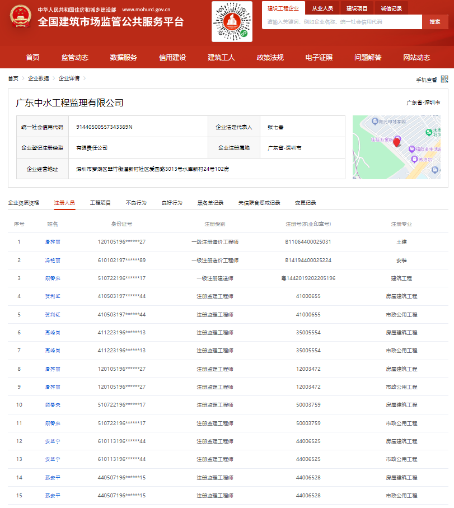Click the map thumbnail next to company details
Viewport: 454px width, 508px height.
click(396, 147)
